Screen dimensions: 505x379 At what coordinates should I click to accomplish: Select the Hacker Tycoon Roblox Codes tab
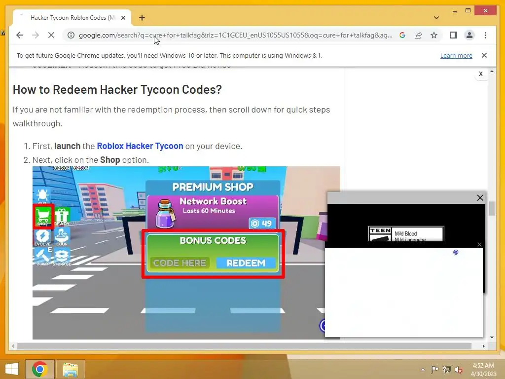tap(72, 18)
